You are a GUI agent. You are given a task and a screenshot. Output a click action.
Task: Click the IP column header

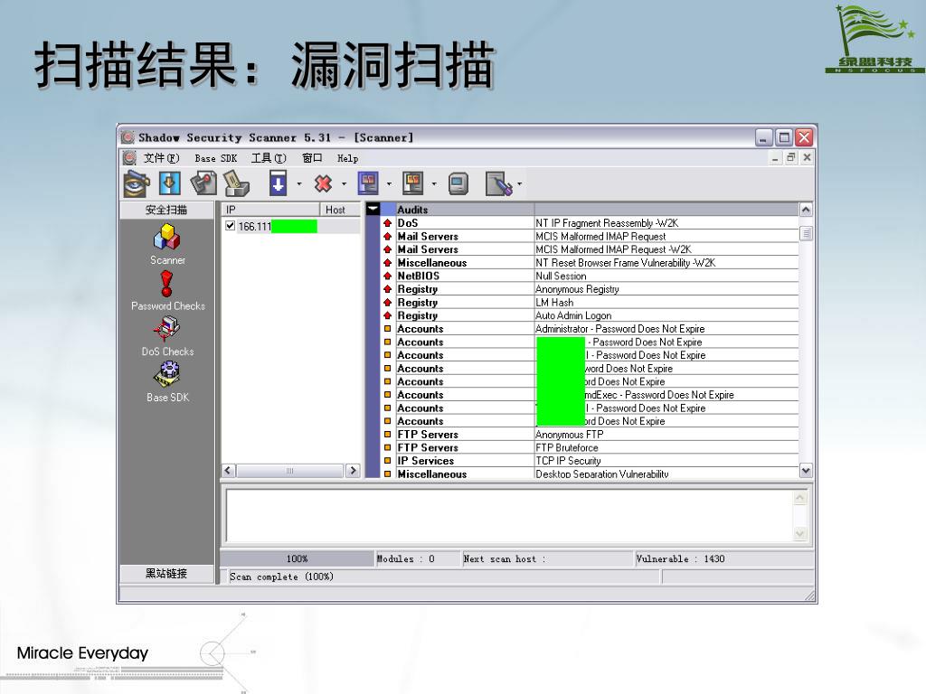[x=270, y=210]
